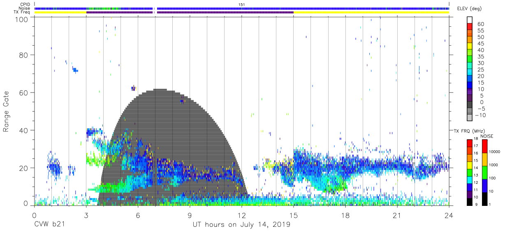This screenshot has height=233, width=505.
Task: Select the green 30–35 degree elevation swatch
Action: 470,60
